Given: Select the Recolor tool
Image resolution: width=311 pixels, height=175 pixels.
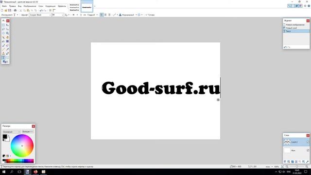Looking at the screenshot, I should tap(7, 53).
